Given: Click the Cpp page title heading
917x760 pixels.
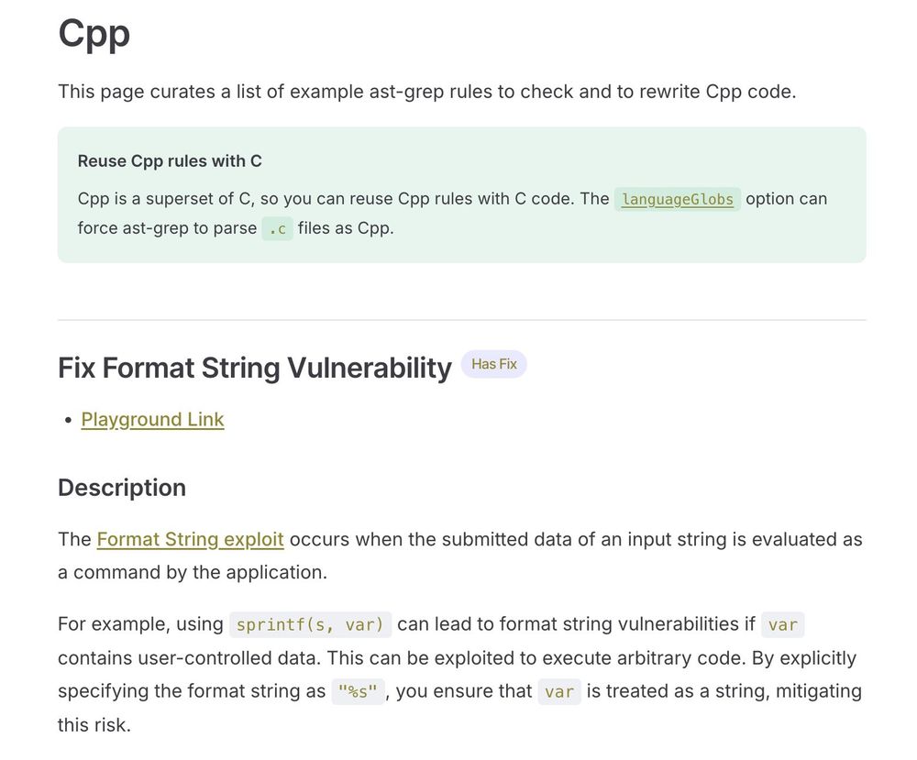Looking at the screenshot, I should (94, 34).
